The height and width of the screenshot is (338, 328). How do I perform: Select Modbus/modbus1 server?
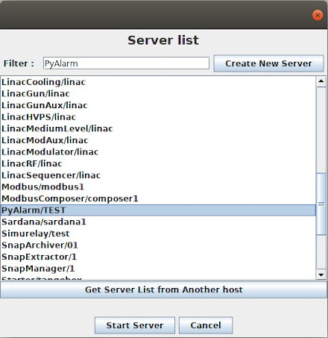158,187
